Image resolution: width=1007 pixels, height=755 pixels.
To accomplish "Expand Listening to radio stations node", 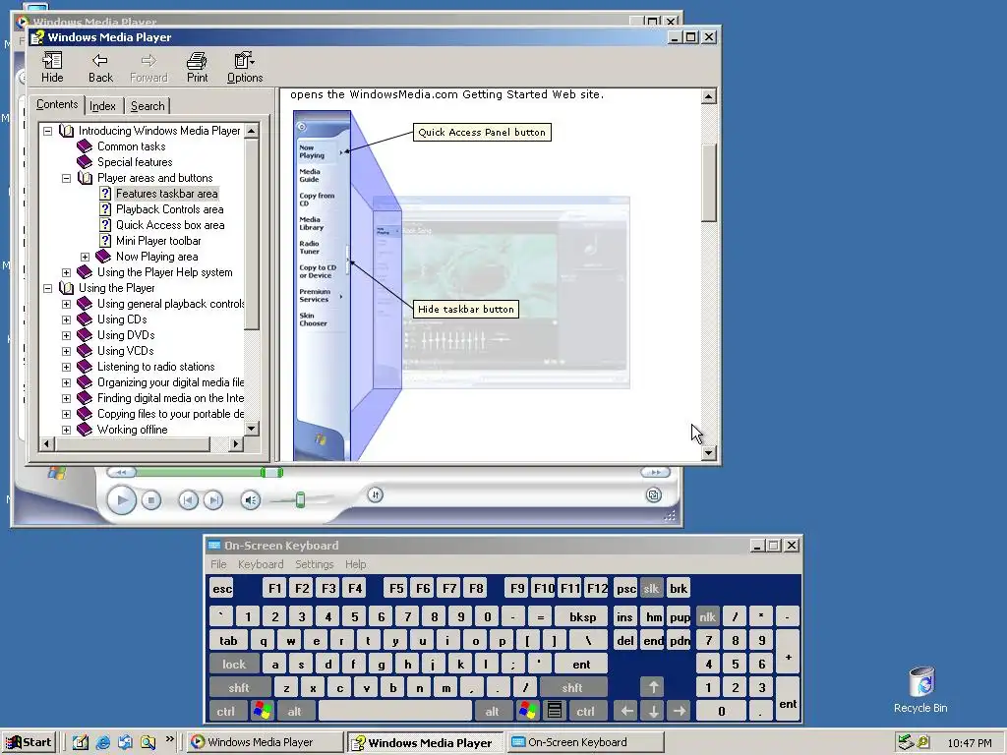I will click(66, 367).
